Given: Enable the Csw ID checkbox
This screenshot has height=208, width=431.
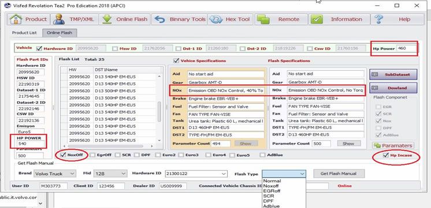Looking at the screenshot, I should tap(310, 49).
